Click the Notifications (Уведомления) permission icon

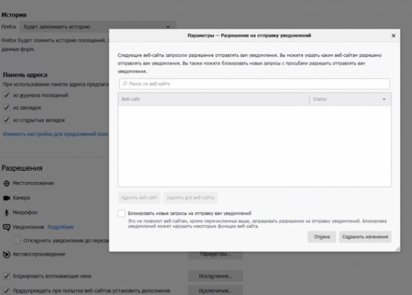coord(7,227)
